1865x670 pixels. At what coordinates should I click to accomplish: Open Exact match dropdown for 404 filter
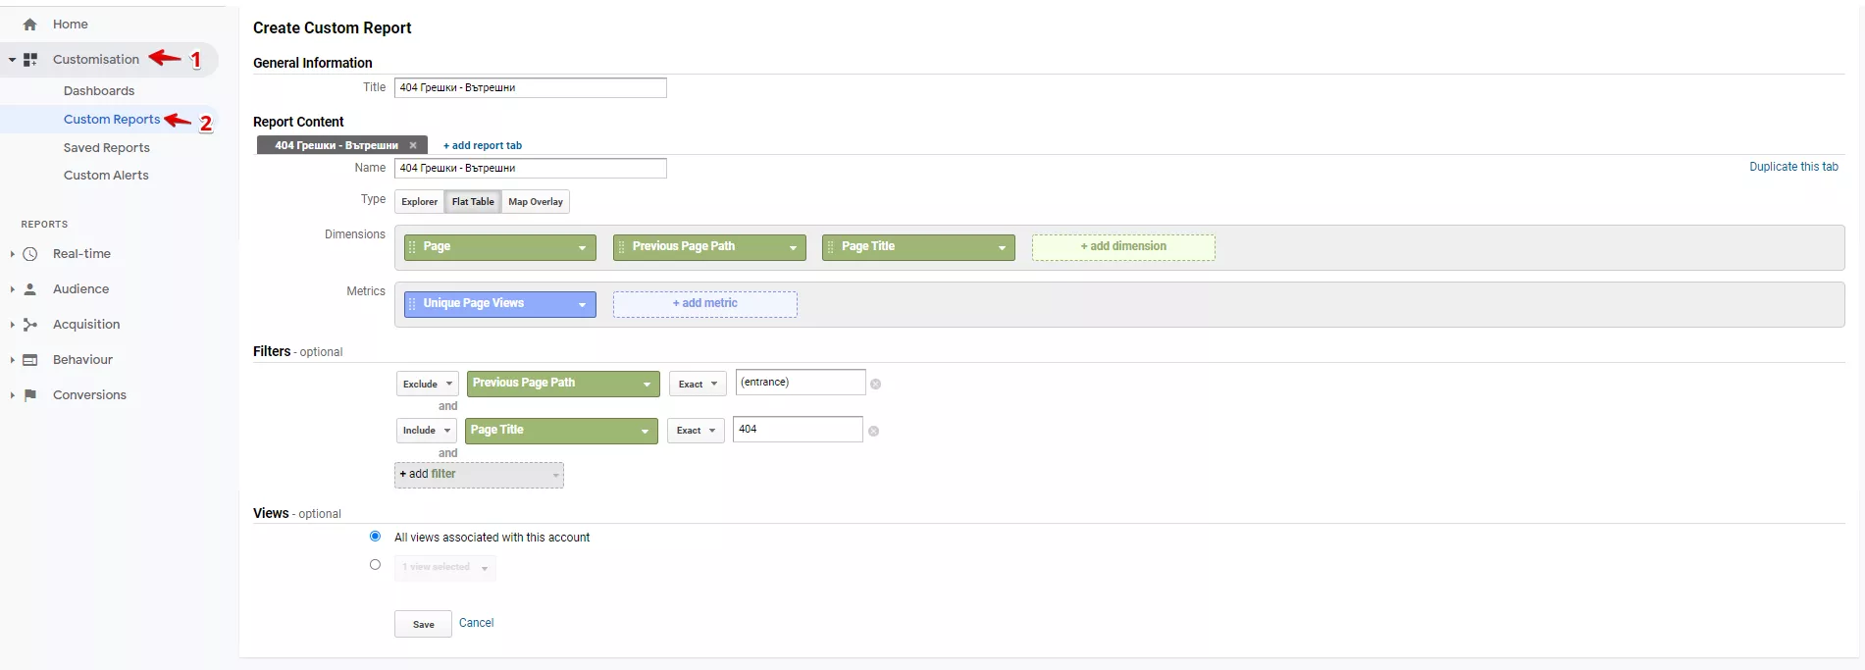(x=696, y=431)
